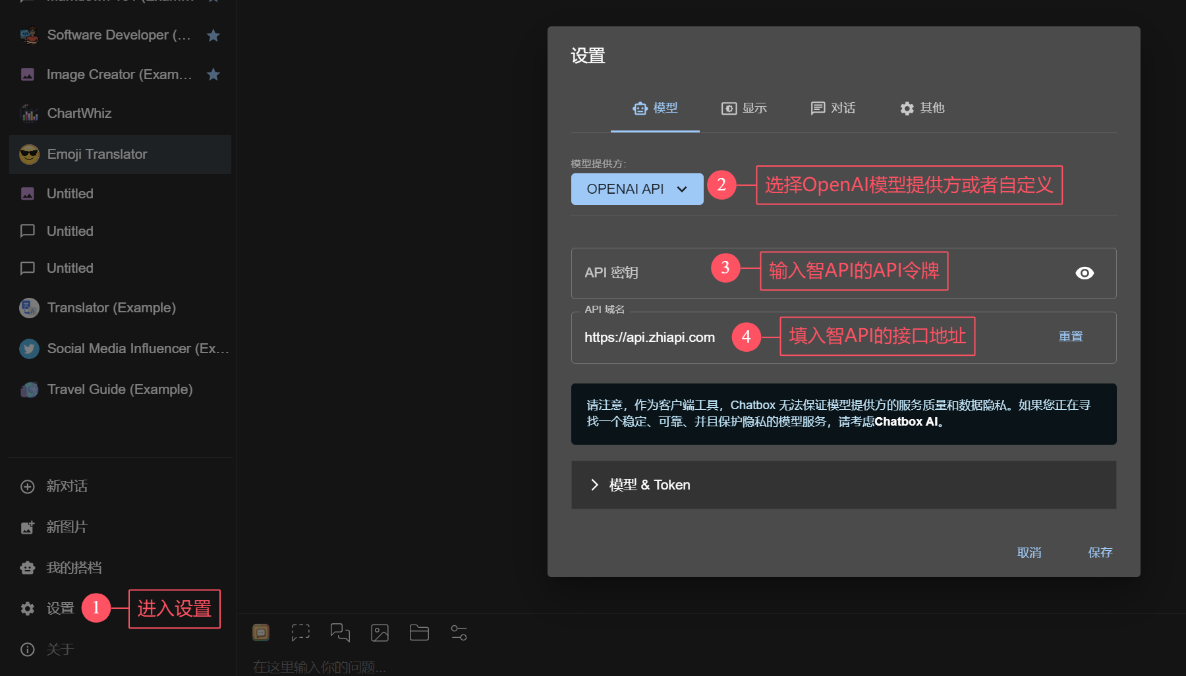Open the third Untitled chat entry

120,268
